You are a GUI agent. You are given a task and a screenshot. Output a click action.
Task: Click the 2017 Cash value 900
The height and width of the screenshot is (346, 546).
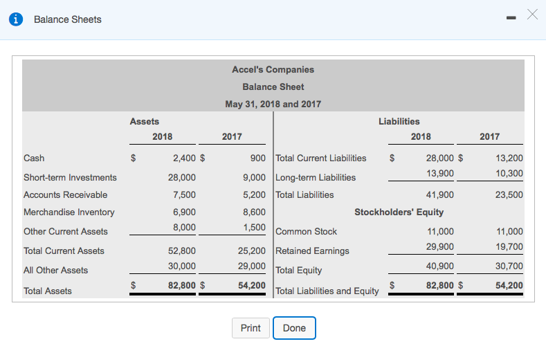(257, 158)
